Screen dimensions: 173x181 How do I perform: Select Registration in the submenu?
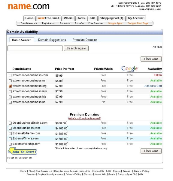coord(49,23)
